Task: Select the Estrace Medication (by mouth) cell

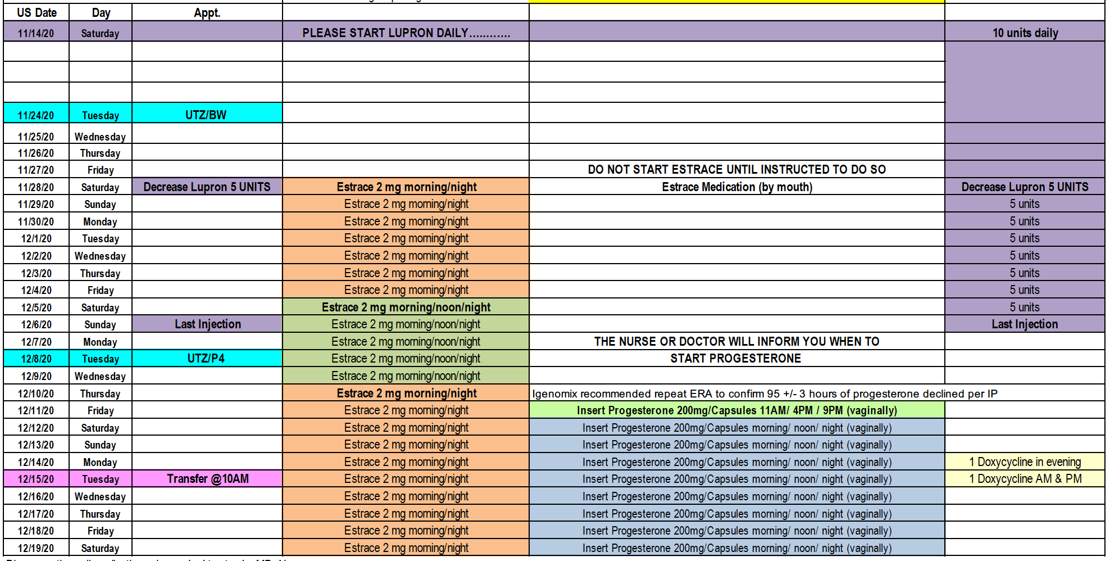Action: point(736,187)
